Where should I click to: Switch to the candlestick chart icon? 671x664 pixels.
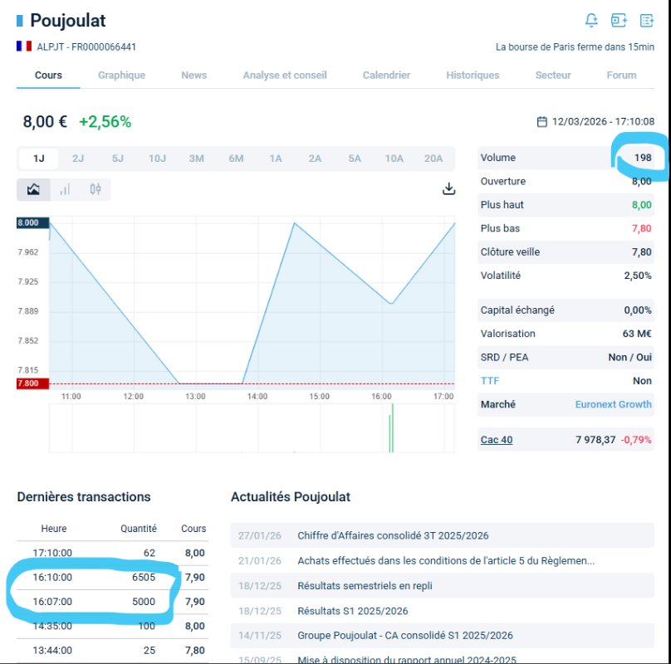[x=96, y=189]
